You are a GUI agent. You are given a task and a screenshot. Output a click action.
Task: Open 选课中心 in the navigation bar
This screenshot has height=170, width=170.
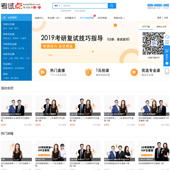pos(39,18)
